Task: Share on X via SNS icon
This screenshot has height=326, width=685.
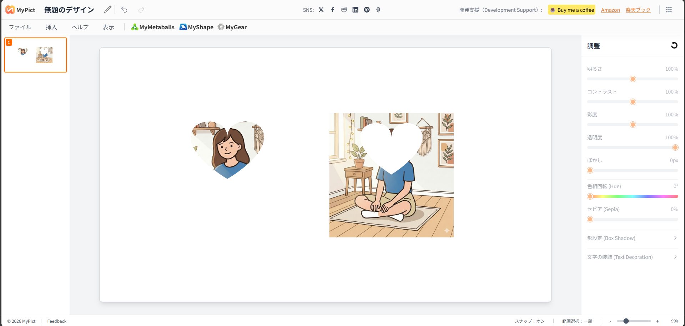Action: (x=321, y=10)
